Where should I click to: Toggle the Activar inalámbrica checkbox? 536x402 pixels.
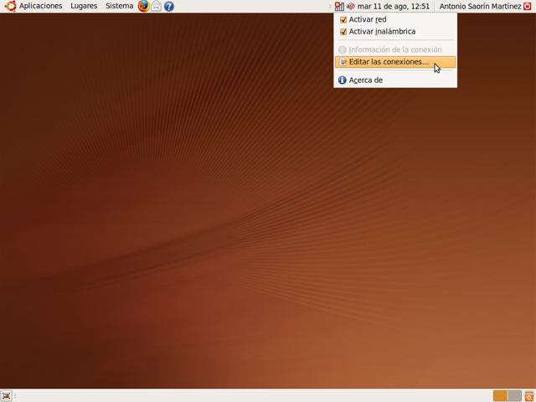coord(343,32)
